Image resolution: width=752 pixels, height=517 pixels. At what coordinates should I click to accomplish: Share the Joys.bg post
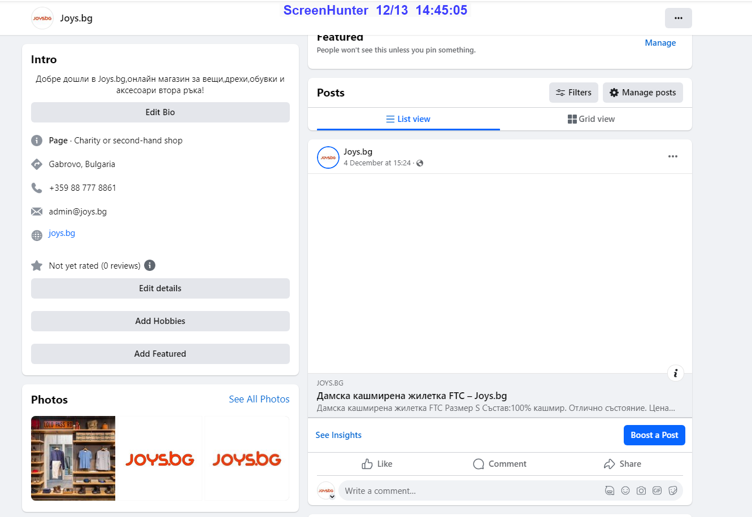[623, 464]
